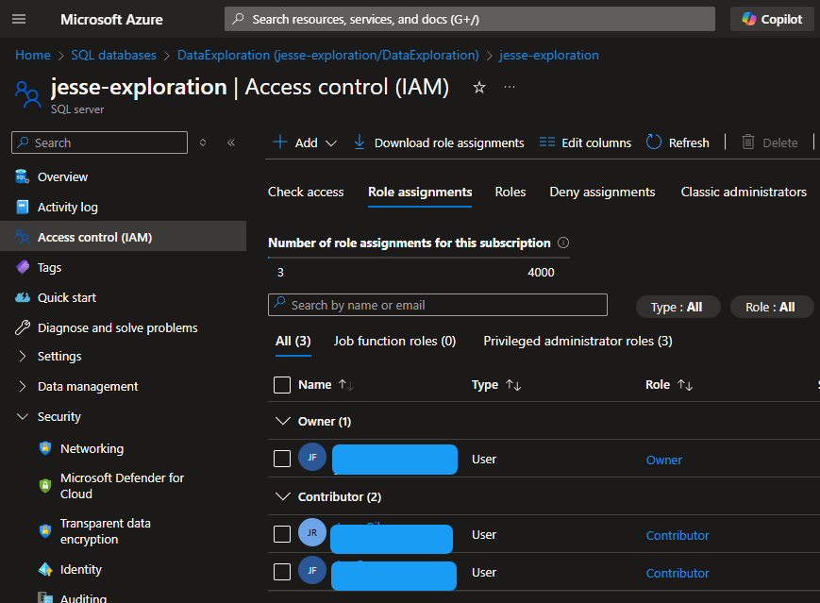Open the Add dropdown in the toolbar

point(305,142)
